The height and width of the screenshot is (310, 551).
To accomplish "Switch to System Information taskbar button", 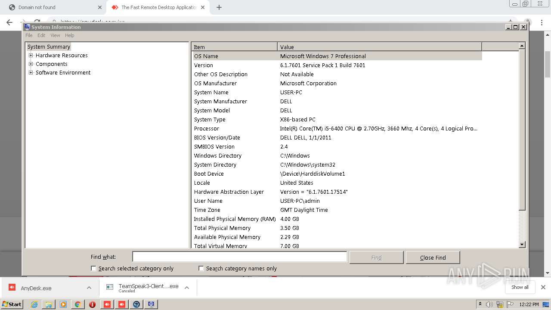I will coord(151,304).
